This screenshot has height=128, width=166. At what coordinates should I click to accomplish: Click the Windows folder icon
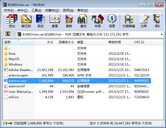[x=6, y=64]
